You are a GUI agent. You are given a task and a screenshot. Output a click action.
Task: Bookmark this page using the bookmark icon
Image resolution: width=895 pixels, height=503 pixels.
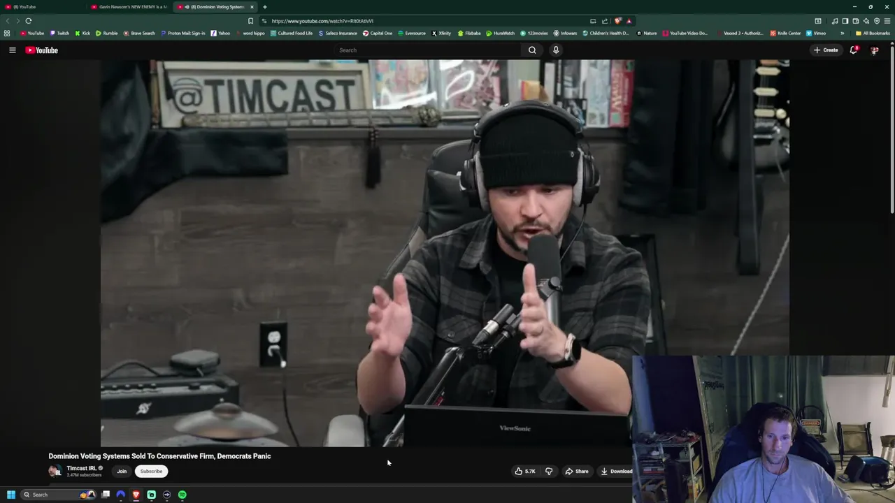coord(250,21)
